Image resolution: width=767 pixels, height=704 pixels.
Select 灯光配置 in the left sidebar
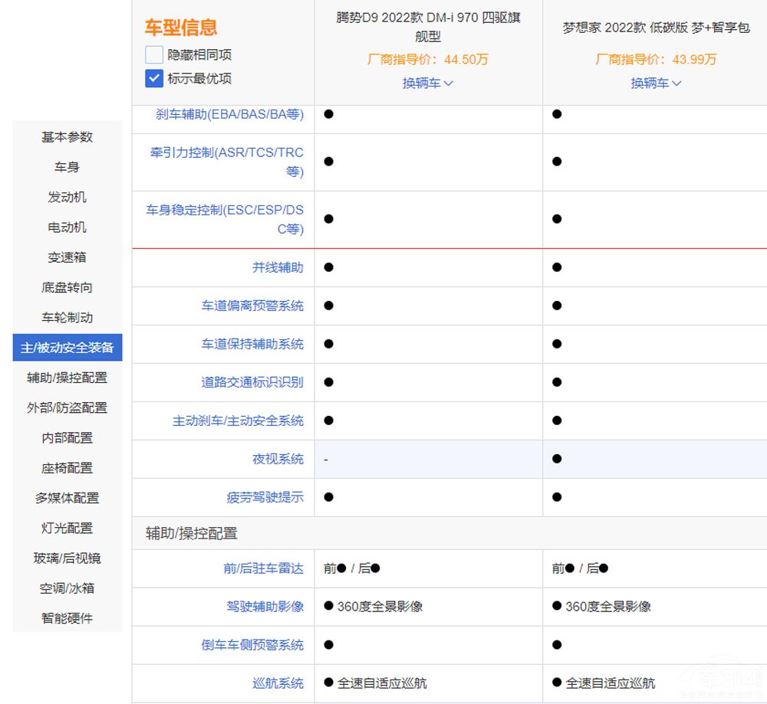(x=67, y=528)
